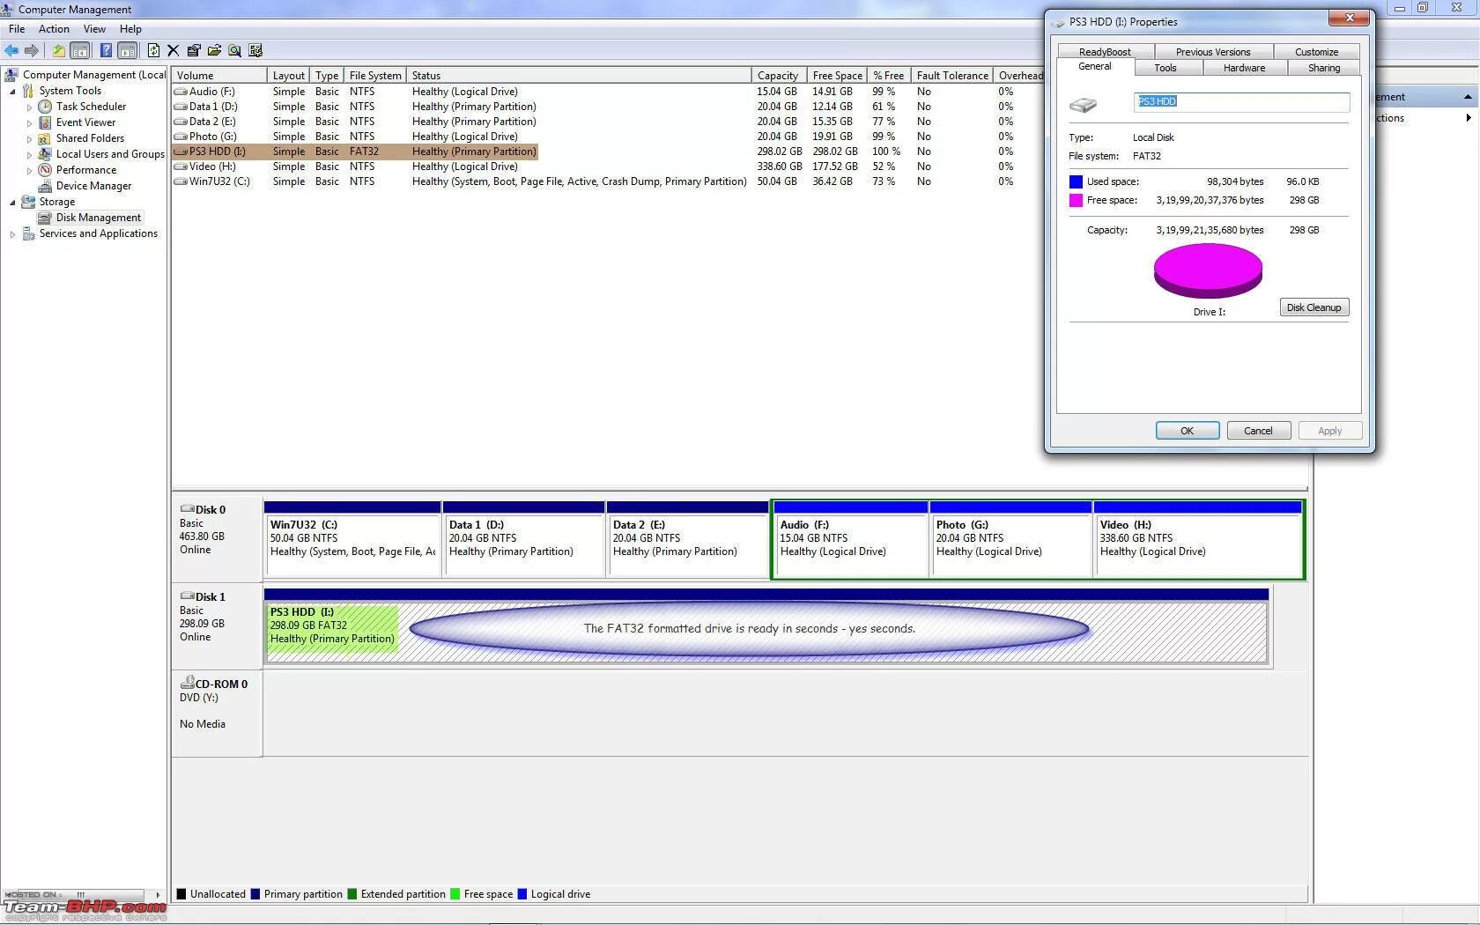This screenshot has width=1480, height=925.
Task: Expand the Local Users and Groups node
Action: click(29, 155)
